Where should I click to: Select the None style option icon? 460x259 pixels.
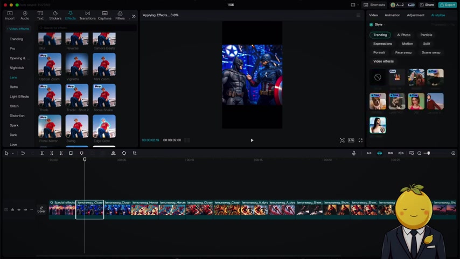(378, 77)
